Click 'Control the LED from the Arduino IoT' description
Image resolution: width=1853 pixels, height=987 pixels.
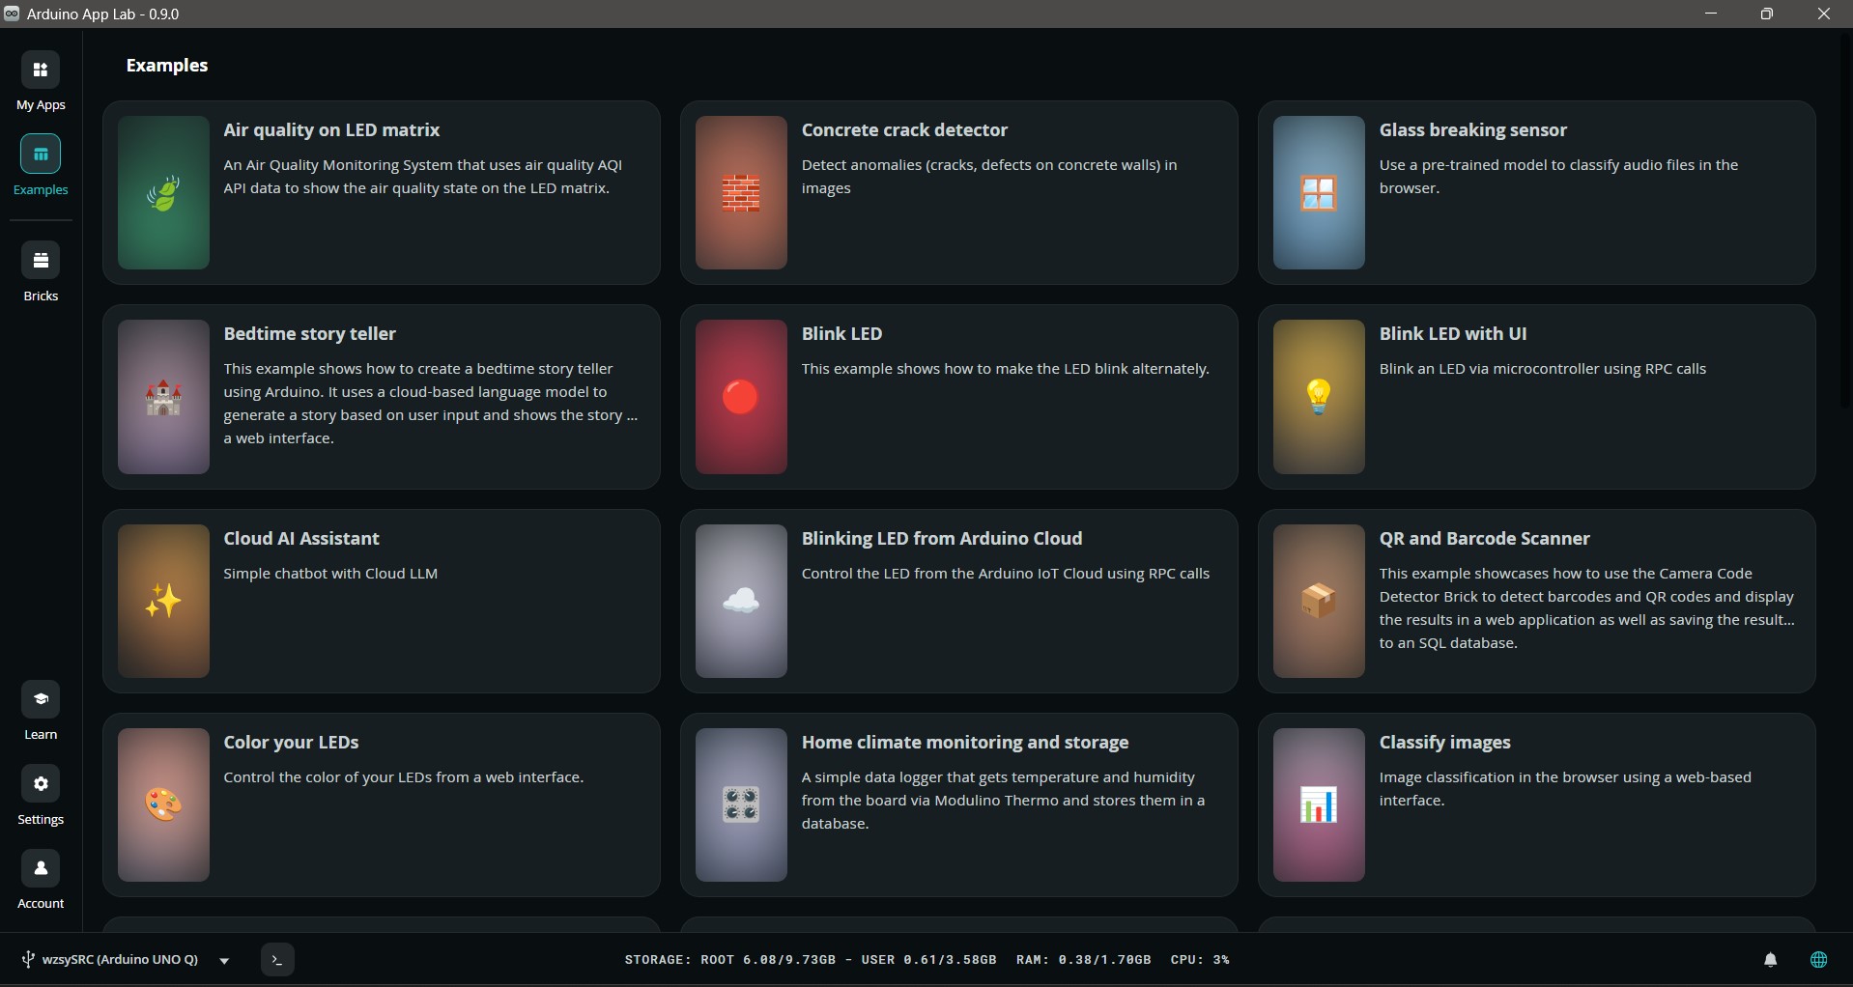[1006, 574]
